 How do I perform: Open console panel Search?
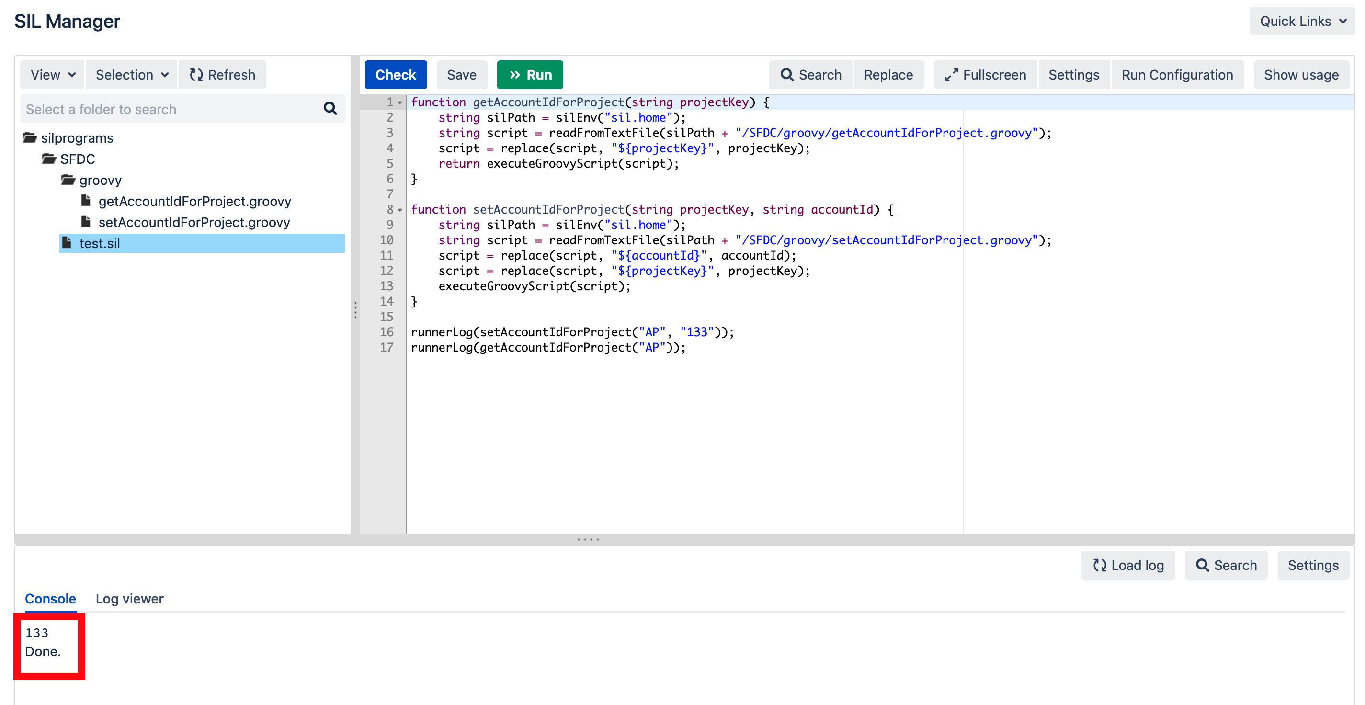(x=1226, y=565)
